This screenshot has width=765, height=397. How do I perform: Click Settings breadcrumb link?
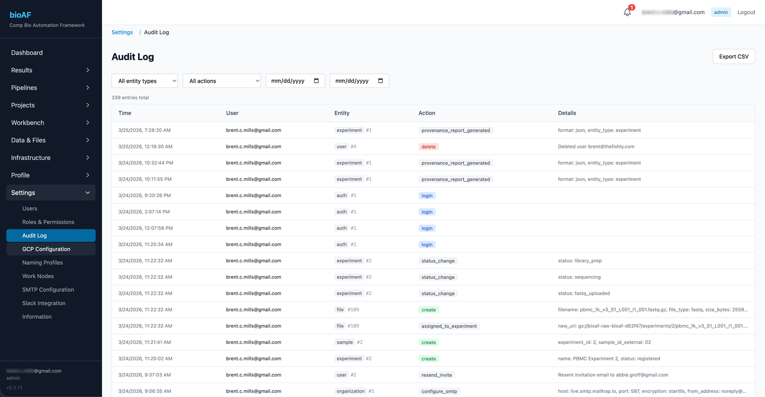[122, 32]
